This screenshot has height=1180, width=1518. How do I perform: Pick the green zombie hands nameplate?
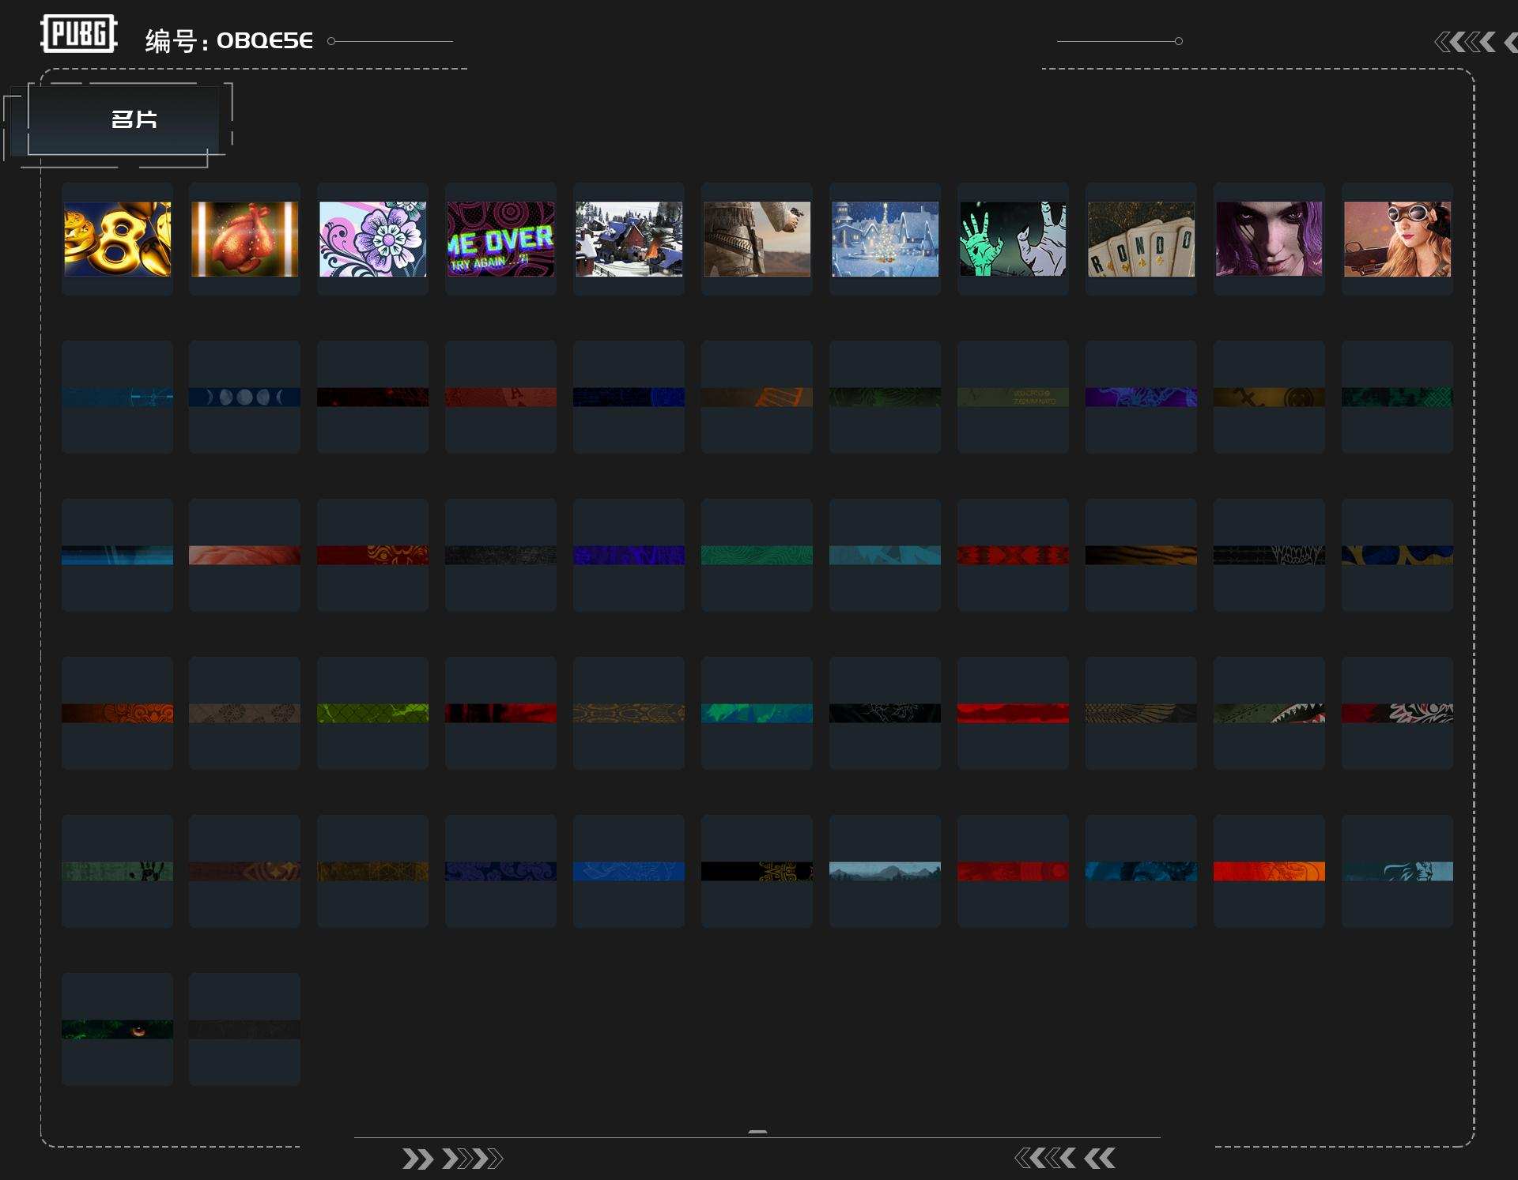[1013, 239]
